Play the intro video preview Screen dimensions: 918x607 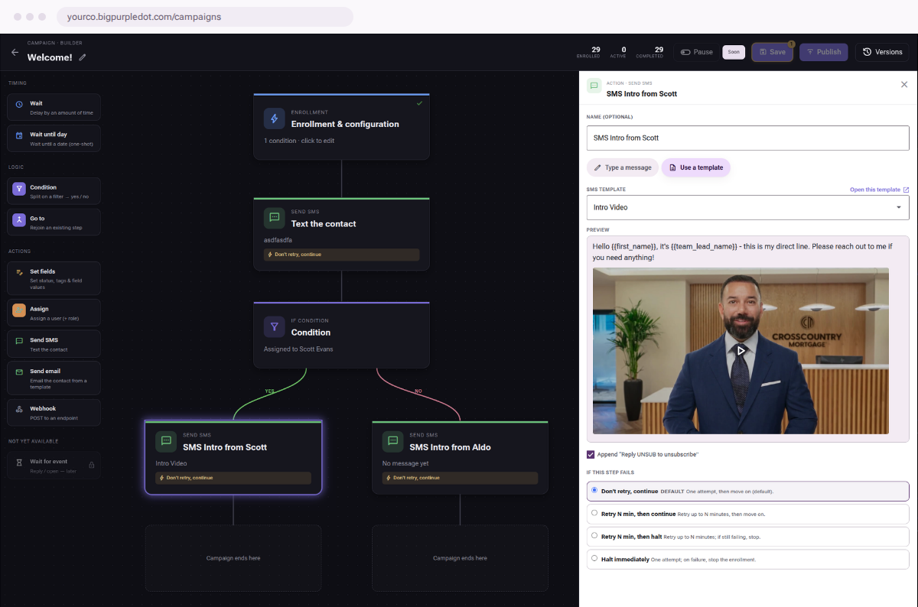click(741, 350)
